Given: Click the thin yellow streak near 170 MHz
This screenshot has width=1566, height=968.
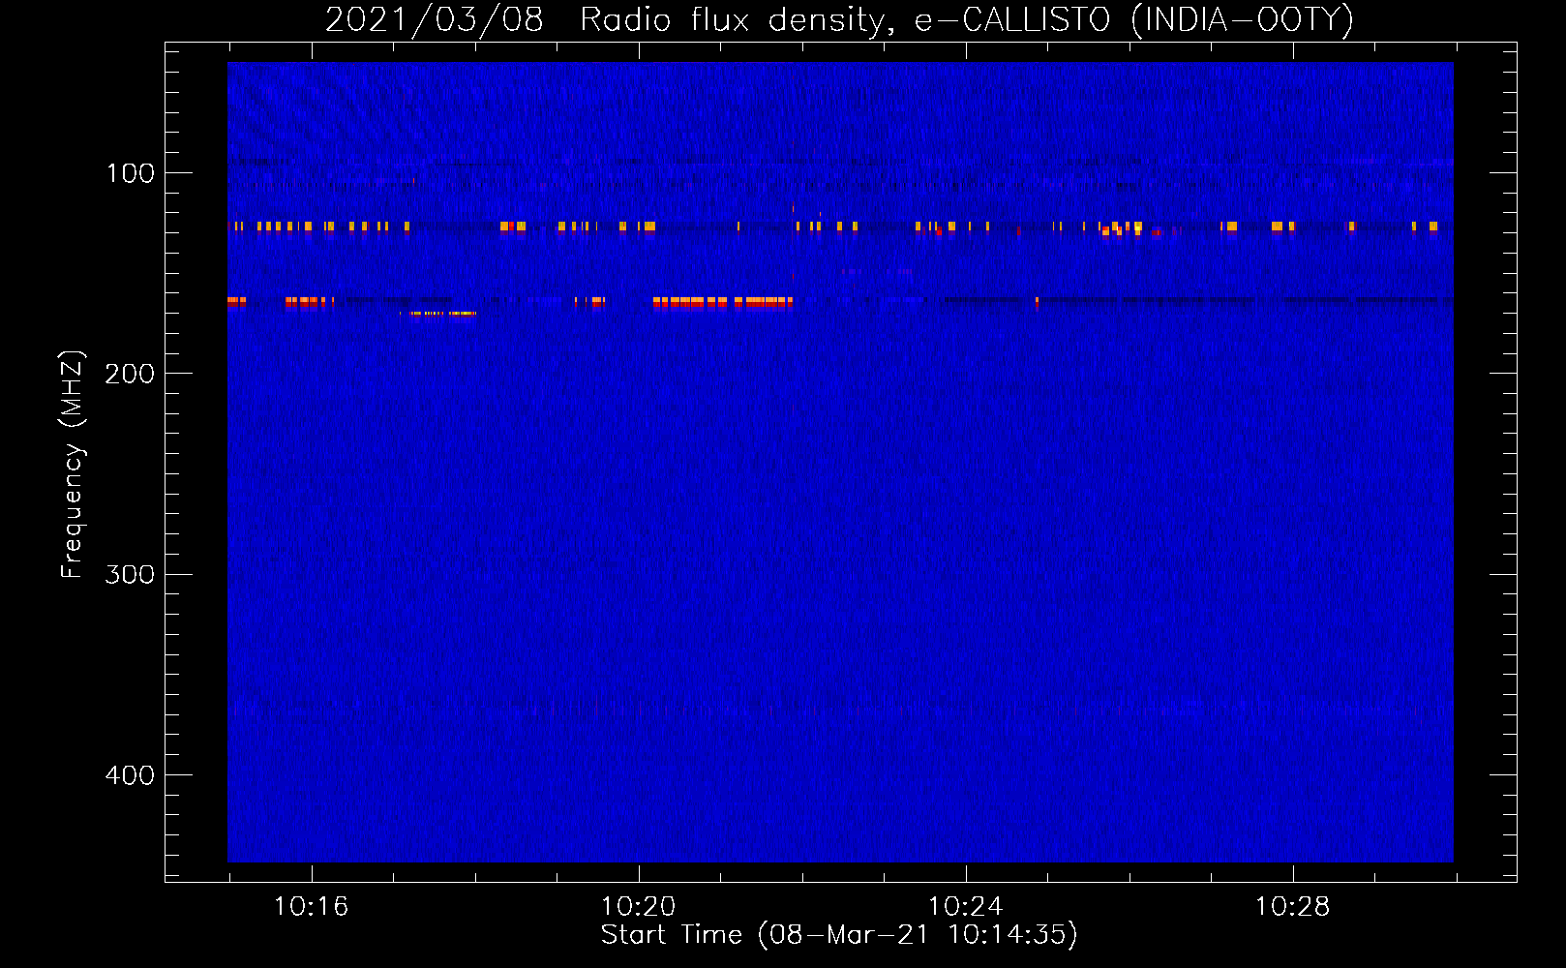Looking at the screenshot, I should [x=443, y=314].
